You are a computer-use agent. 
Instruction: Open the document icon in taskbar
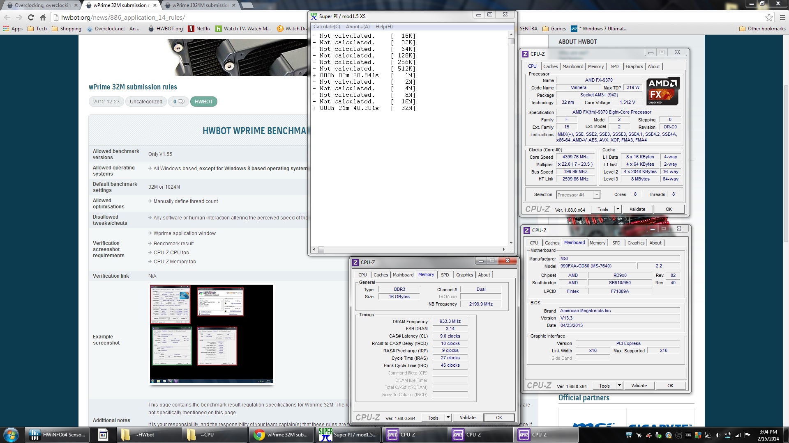tap(103, 435)
